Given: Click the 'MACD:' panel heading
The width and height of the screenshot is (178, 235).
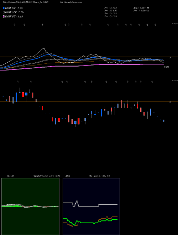Looking at the screenshot, I should (x=11, y=176).
